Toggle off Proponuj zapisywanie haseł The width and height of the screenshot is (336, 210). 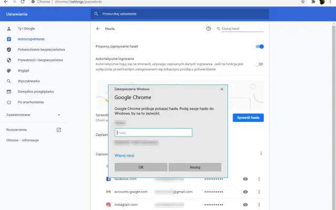tap(260, 47)
